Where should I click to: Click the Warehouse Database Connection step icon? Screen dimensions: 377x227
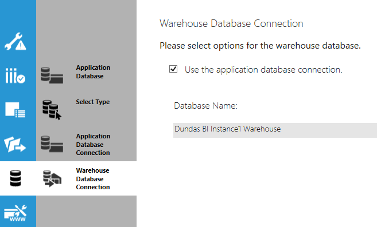[x=52, y=178]
